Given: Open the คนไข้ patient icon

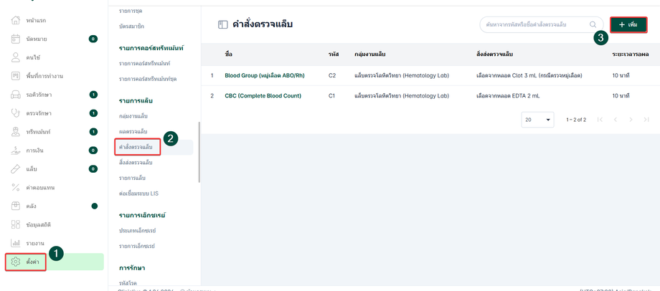Looking at the screenshot, I should 16,57.
